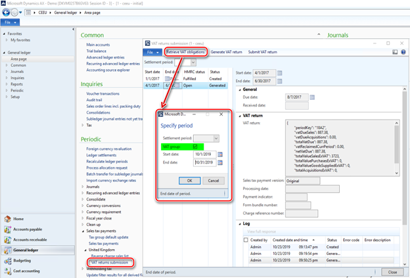Expand Journals under Periodic
The image size is (410, 278).
tap(83, 187)
